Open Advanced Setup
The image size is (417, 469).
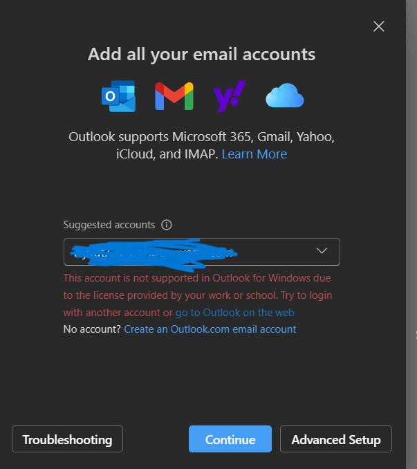(x=335, y=439)
